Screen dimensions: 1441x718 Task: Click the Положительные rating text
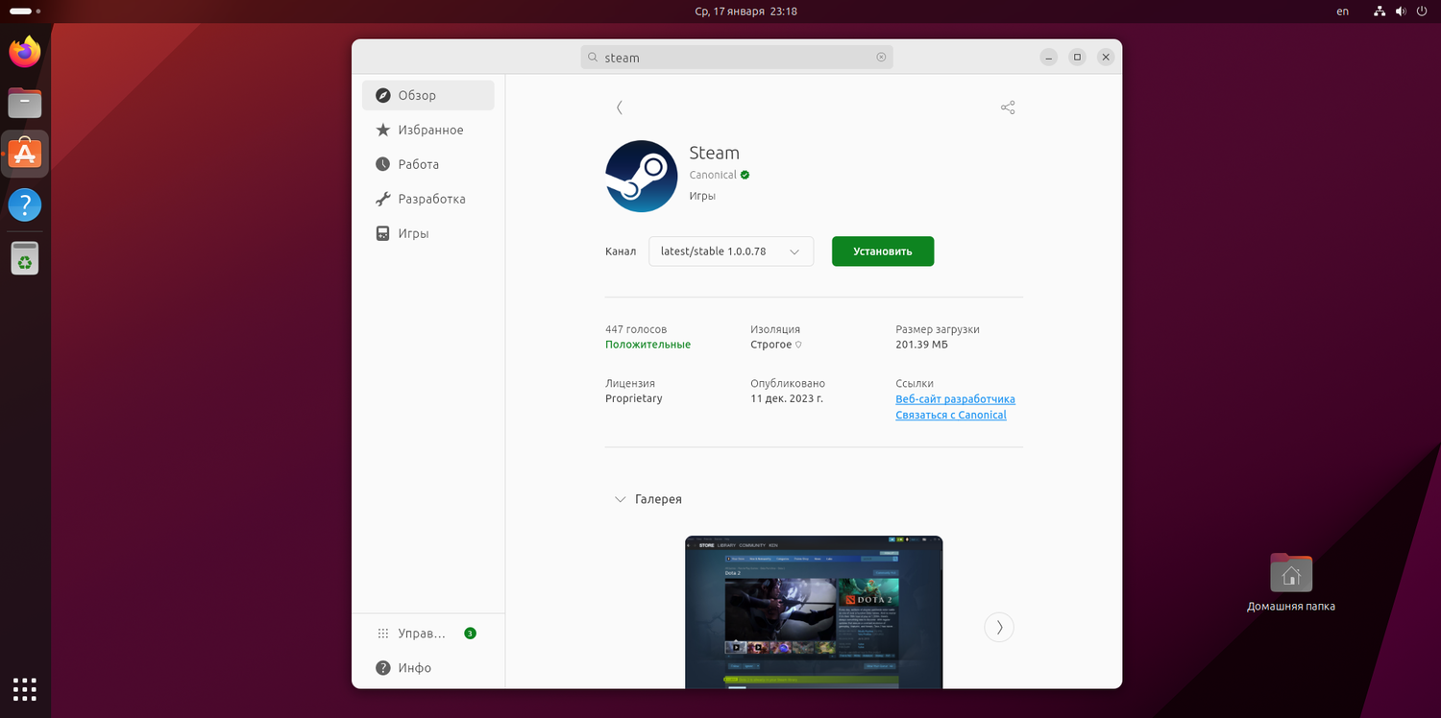point(647,345)
